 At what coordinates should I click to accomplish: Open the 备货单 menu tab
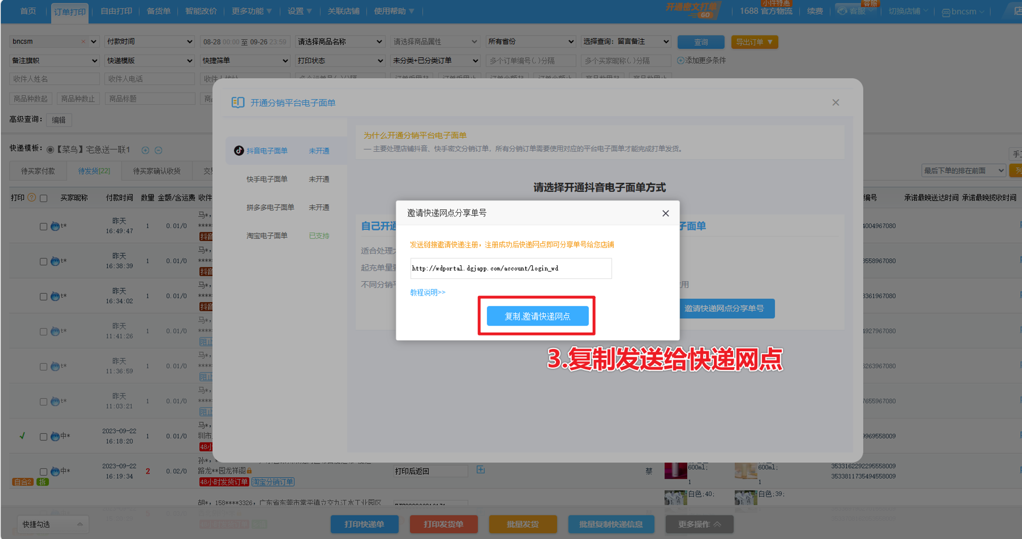click(159, 11)
